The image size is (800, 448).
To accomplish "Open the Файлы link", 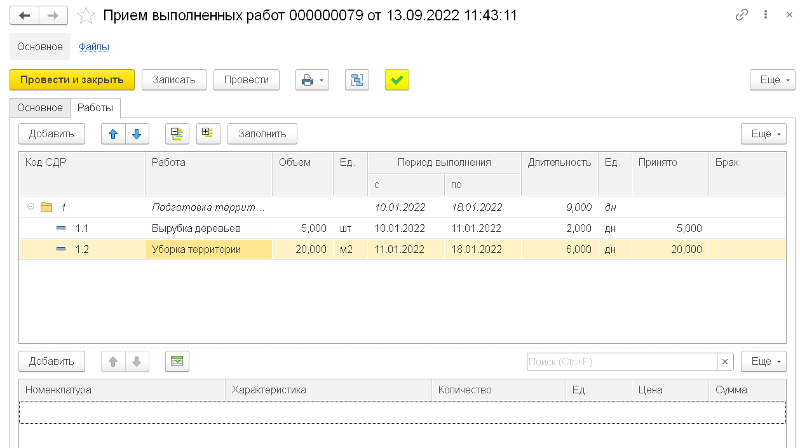I will click(94, 46).
